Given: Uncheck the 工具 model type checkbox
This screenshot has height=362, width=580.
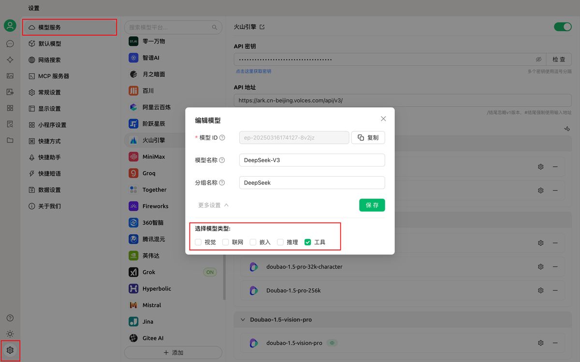Looking at the screenshot, I should click(x=307, y=242).
